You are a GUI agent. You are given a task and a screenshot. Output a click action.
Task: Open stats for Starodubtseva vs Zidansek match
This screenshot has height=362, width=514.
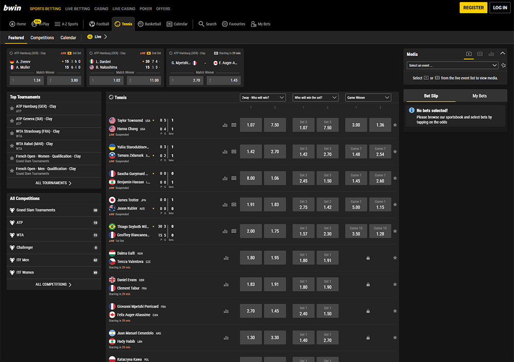point(225,152)
